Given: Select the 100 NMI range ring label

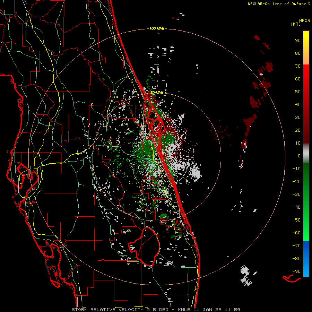Looking at the screenshot, I should point(157,28).
